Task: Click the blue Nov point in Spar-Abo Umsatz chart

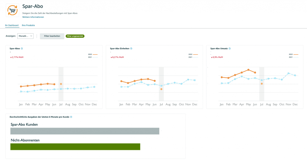Action: click(288, 73)
